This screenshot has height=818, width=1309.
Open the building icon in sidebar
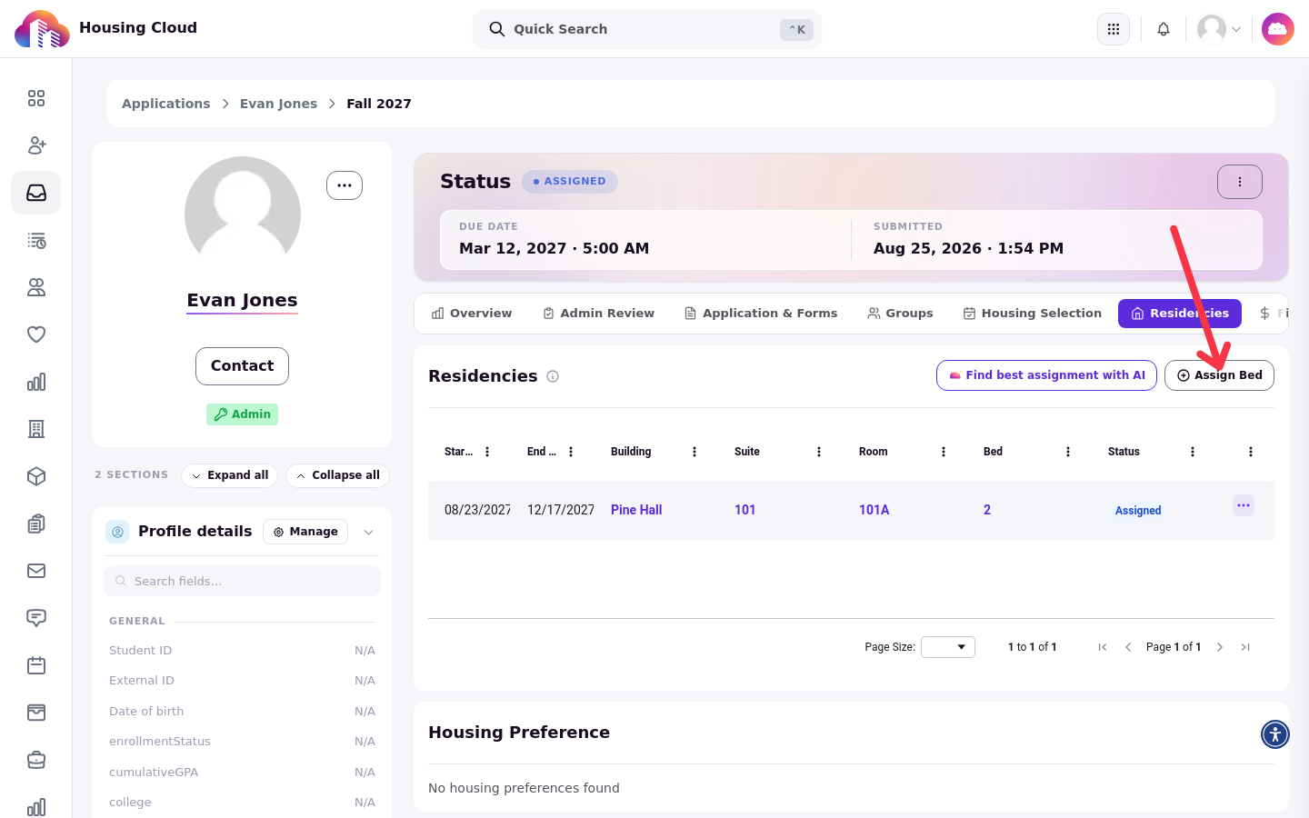tap(36, 429)
